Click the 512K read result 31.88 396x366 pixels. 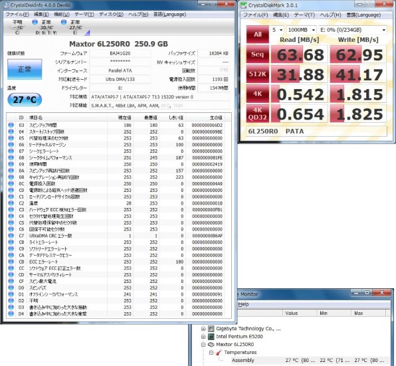[x=299, y=74]
